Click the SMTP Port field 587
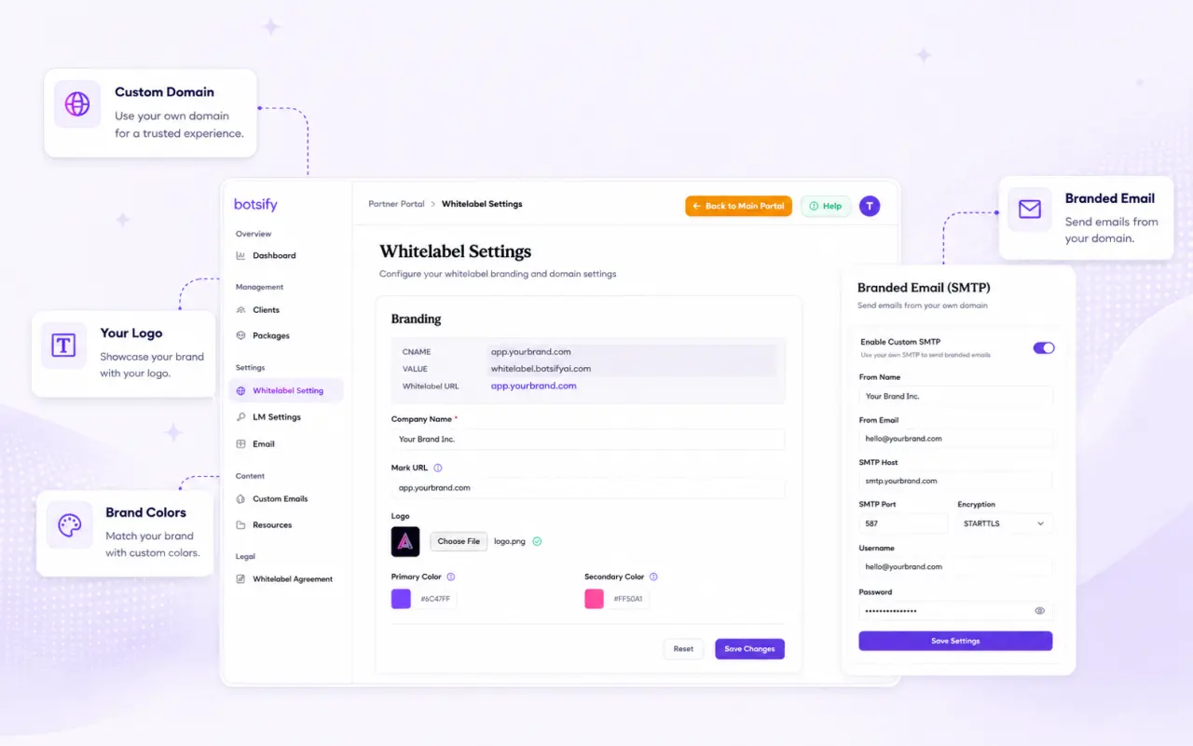 click(x=903, y=523)
